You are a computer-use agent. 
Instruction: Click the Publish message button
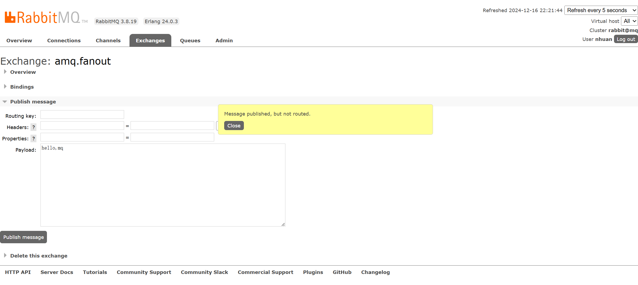tap(23, 237)
